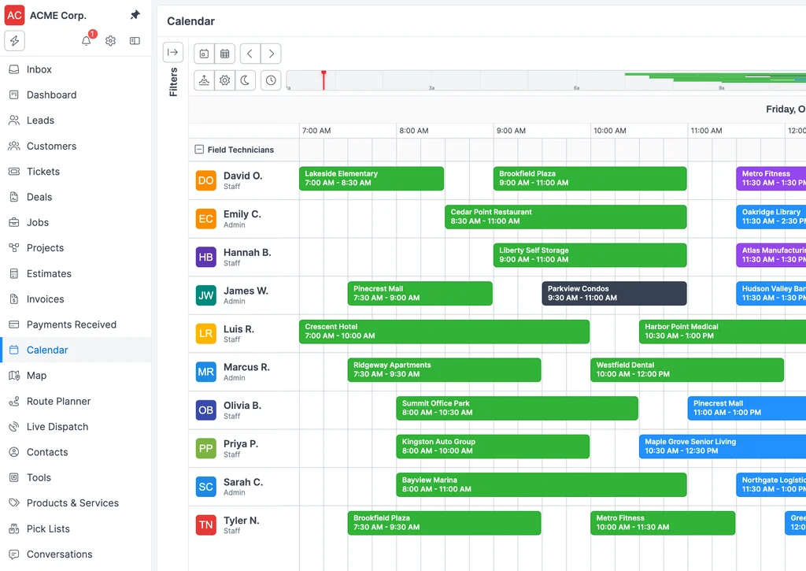
Task: Click the Contacts icon in sidebar
Action: pyautogui.click(x=14, y=452)
